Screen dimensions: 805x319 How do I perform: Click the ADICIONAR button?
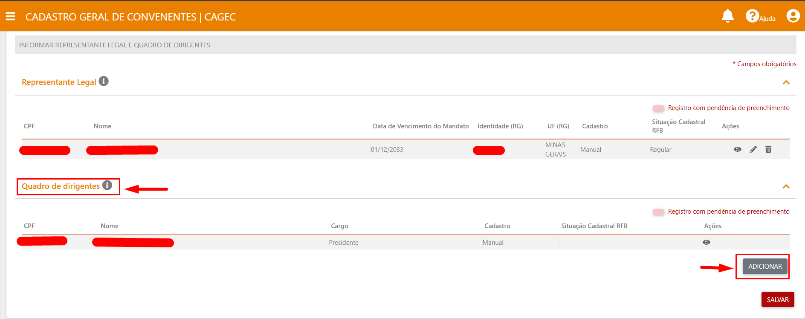[x=765, y=267]
